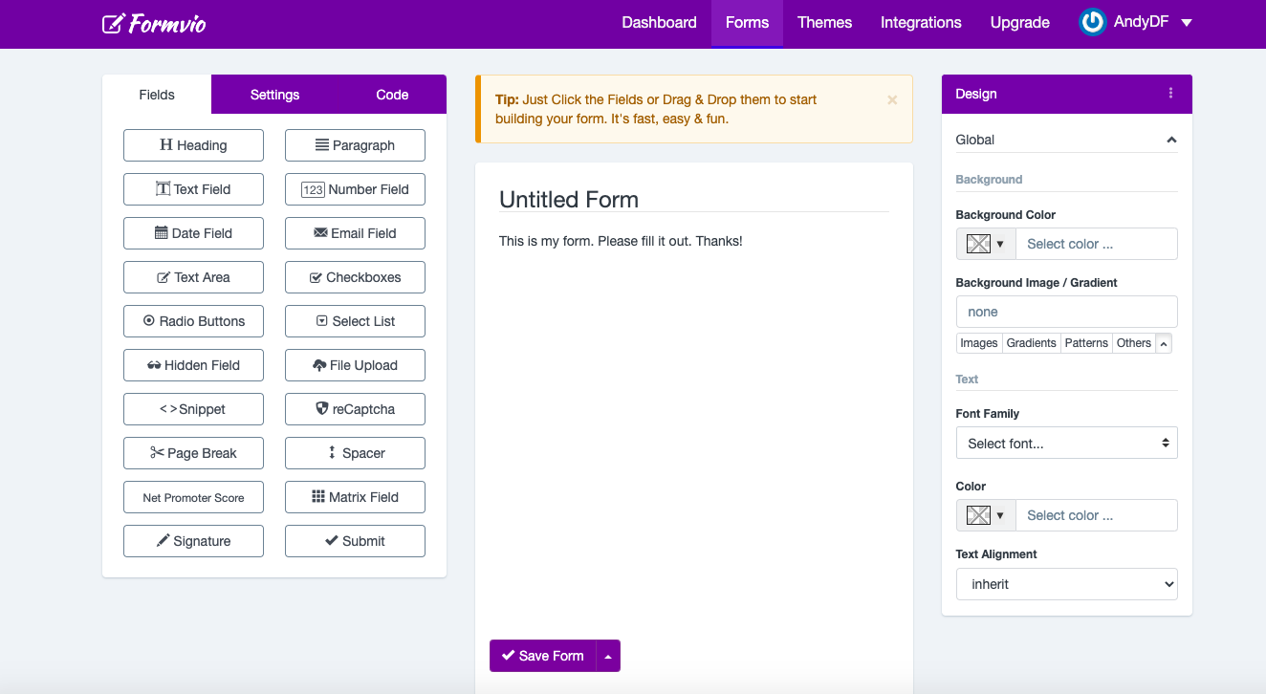Click the Save Form button
Screen dimensions: 1266x694
point(542,656)
